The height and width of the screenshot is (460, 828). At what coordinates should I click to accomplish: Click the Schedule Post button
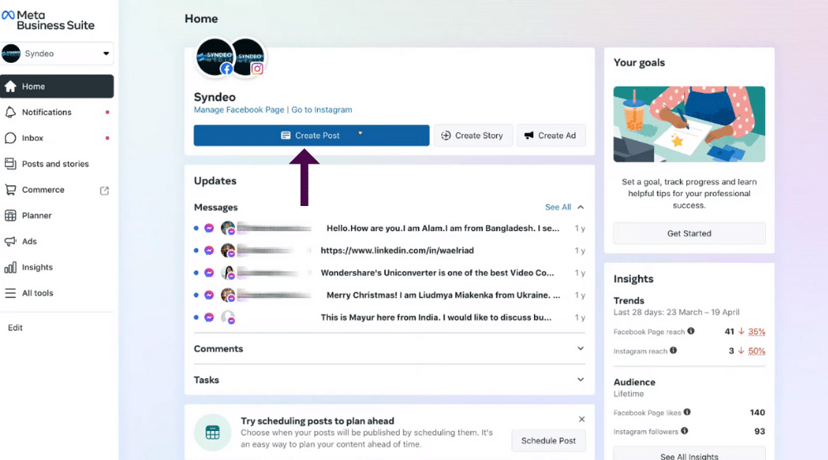549,441
